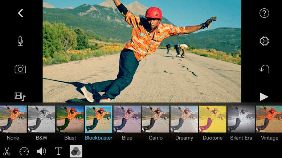Image resolution: width=282 pixels, height=158 pixels.
Task: Click the Camo filter label
Action: (155, 138)
